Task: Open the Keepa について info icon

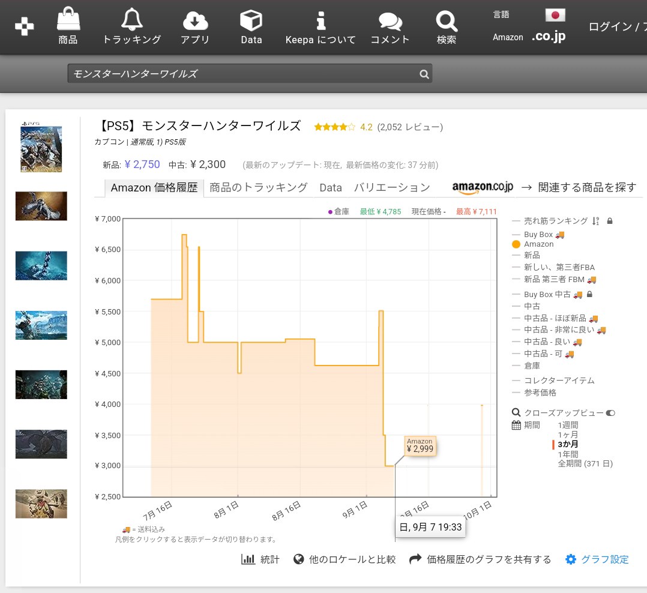Action: (x=320, y=20)
